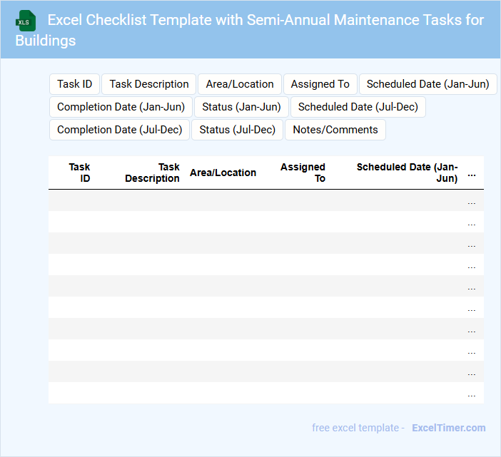This screenshot has height=457, width=501.
Task: Click Scheduled Date (Jan-Jun) tag
Action: (427, 84)
